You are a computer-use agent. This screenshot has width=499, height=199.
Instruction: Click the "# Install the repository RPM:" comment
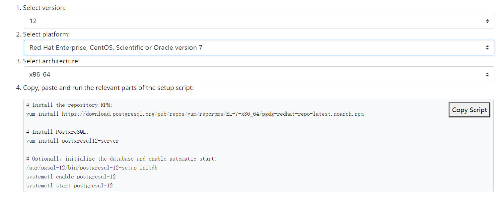70,105
